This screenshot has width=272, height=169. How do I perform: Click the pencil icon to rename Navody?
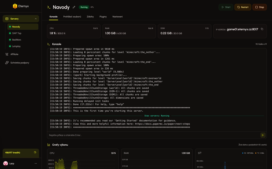pyautogui.click(x=74, y=7)
